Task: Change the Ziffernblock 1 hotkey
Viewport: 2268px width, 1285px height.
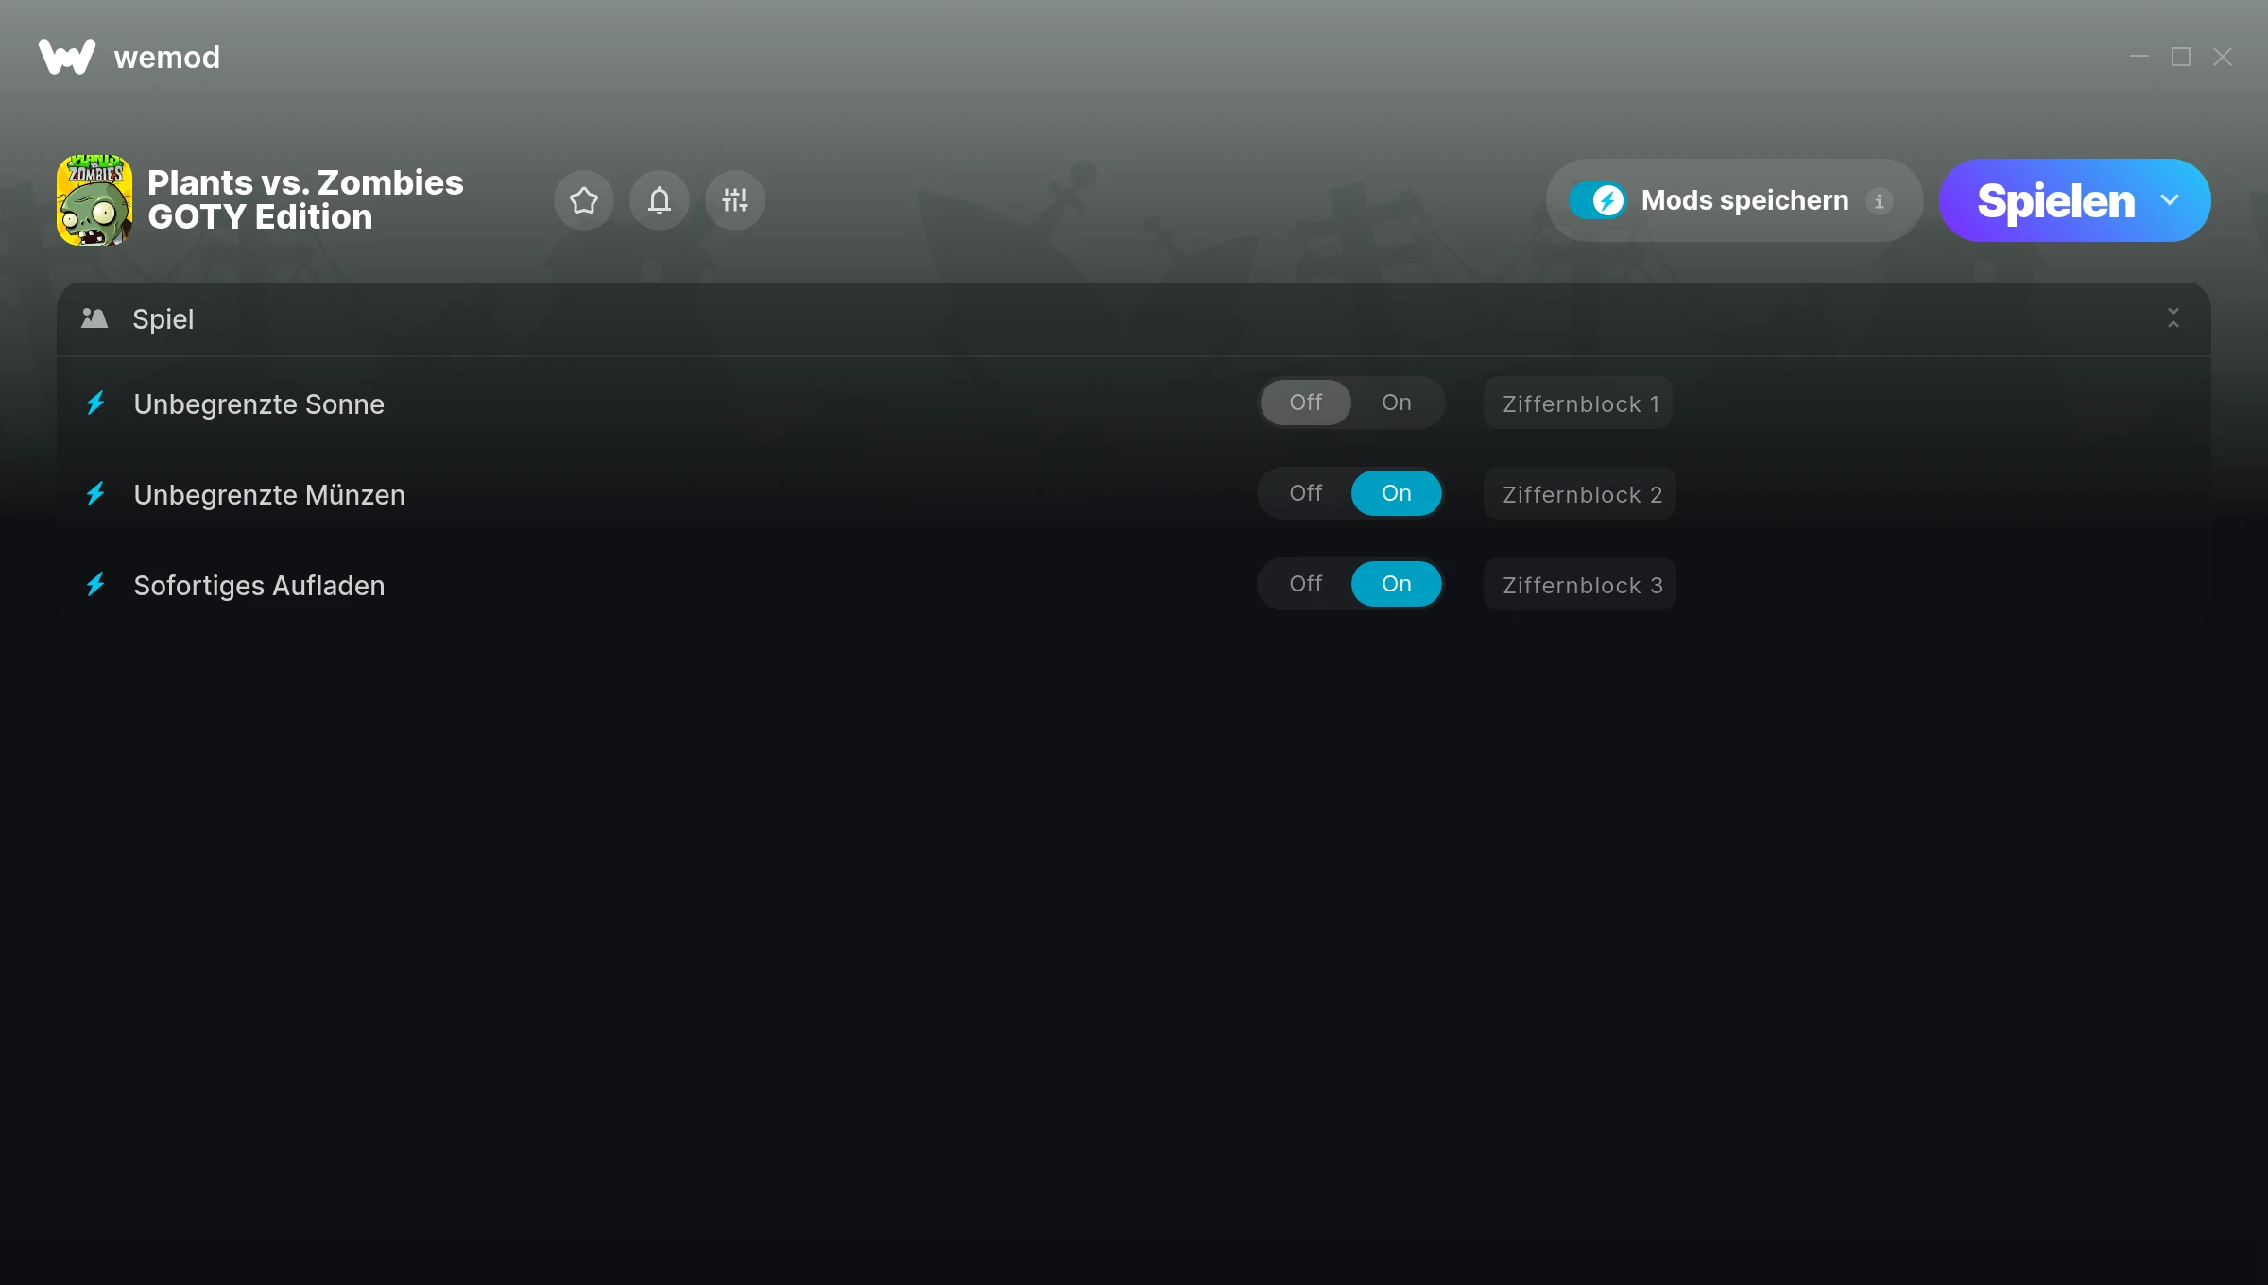Action: coord(1578,403)
